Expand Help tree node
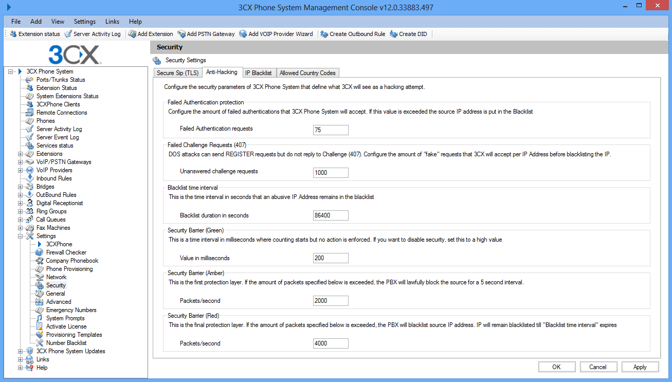Viewport: 672px width, 382px height. pos(21,368)
